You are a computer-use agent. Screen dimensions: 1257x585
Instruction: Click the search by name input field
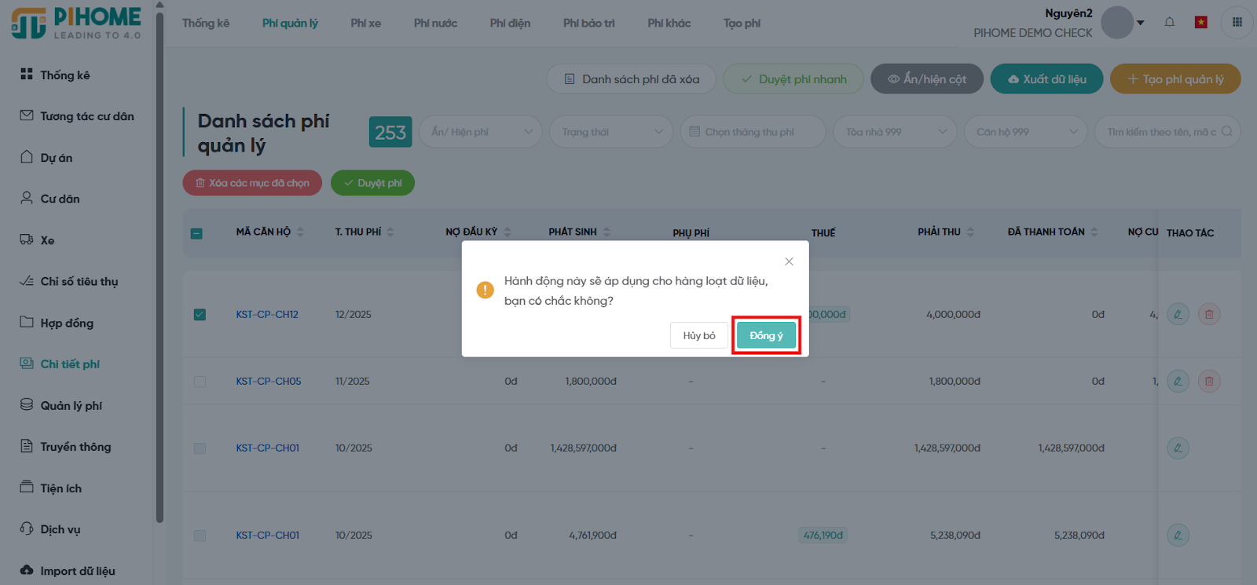tap(1160, 132)
